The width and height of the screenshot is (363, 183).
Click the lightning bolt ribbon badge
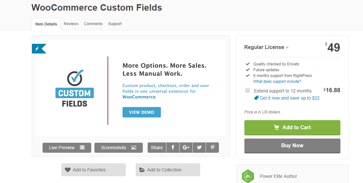[39, 49]
